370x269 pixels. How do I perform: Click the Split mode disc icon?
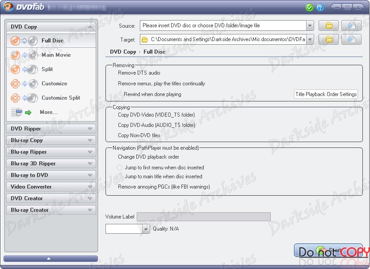point(24,69)
